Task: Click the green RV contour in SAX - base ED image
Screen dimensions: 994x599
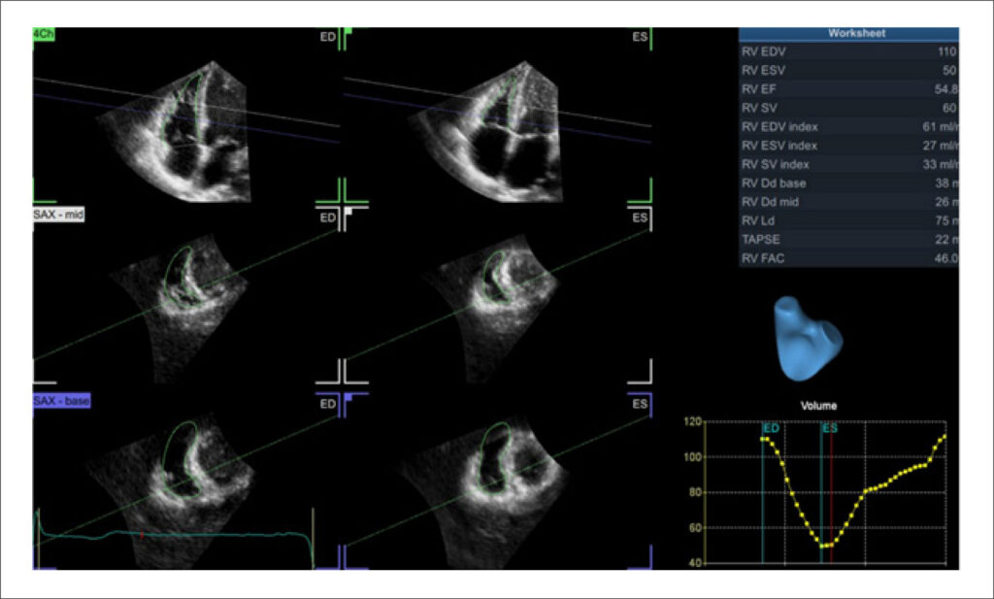Action: 183,459
